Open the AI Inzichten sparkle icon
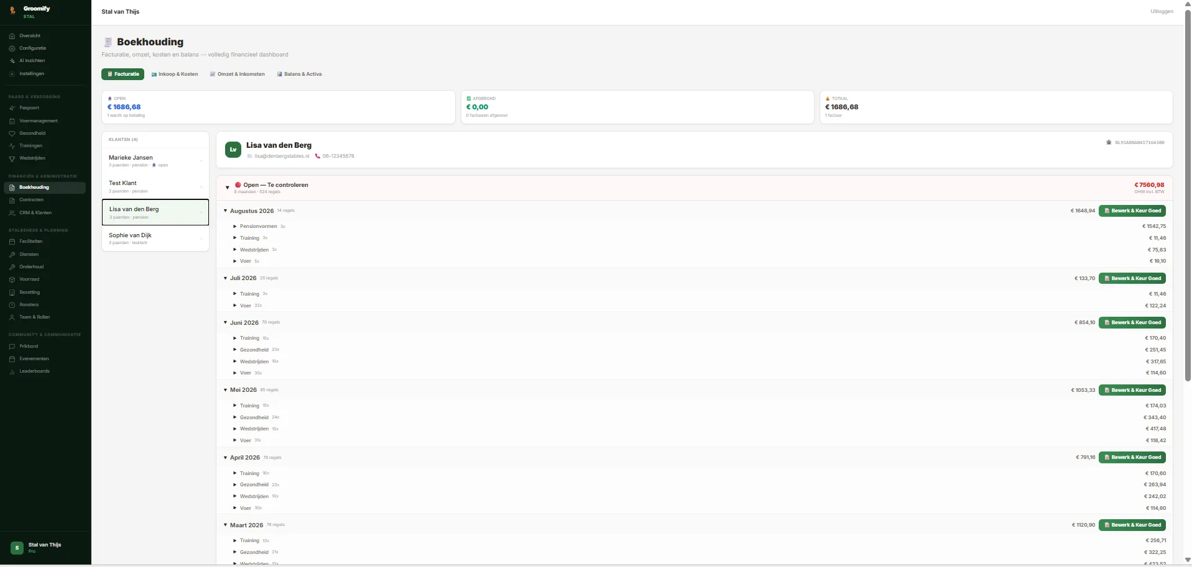The width and height of the screenshot is (1192, 567). [x=12, y=61]
